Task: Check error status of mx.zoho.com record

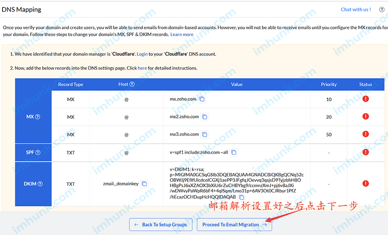Action: pyautogui.click(x=366, y=99)
